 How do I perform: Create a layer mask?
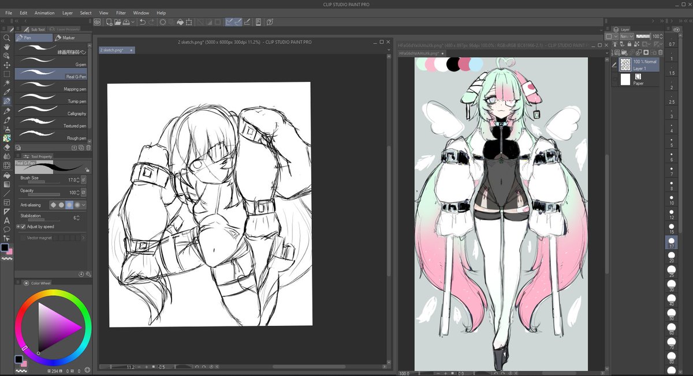click(646, 52)
